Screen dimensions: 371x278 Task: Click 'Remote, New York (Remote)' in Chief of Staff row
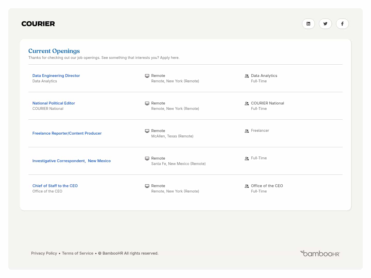[175, 191]
